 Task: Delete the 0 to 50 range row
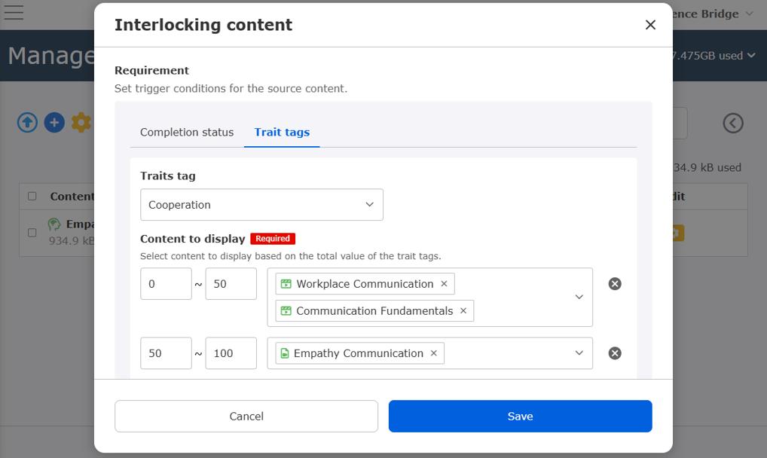615,284
